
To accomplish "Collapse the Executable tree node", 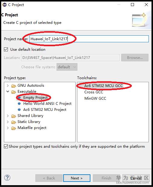I will coord(8,92).
